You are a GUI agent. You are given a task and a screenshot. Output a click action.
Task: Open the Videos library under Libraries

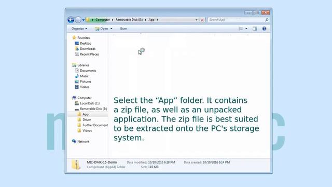pos(85,87)
